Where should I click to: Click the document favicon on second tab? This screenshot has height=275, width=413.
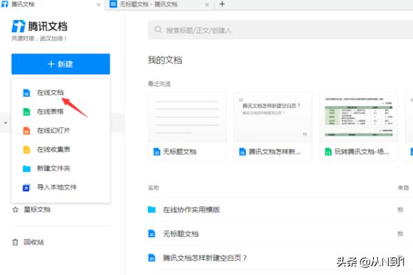pos(114,4)
